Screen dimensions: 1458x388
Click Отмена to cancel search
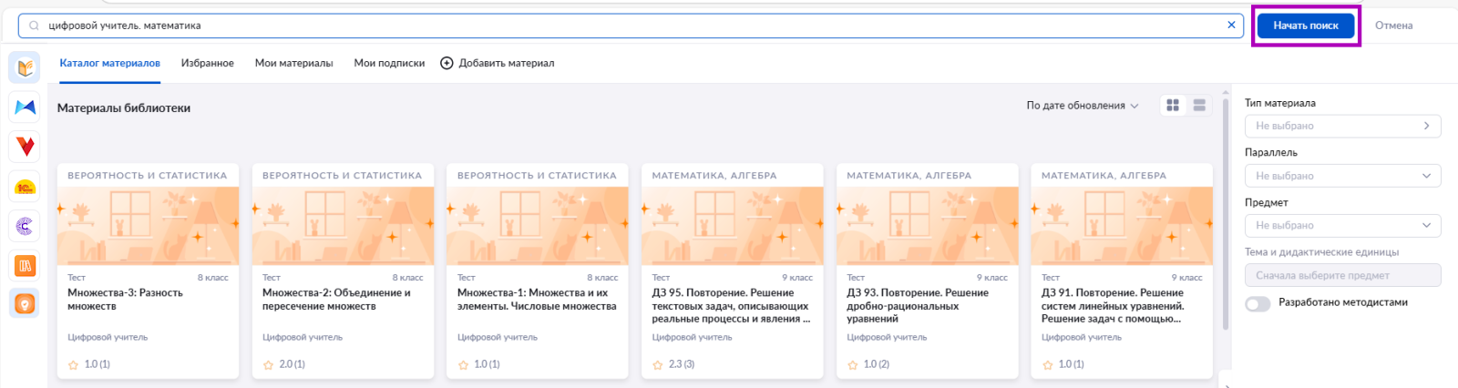click(x=1393, y=26)
